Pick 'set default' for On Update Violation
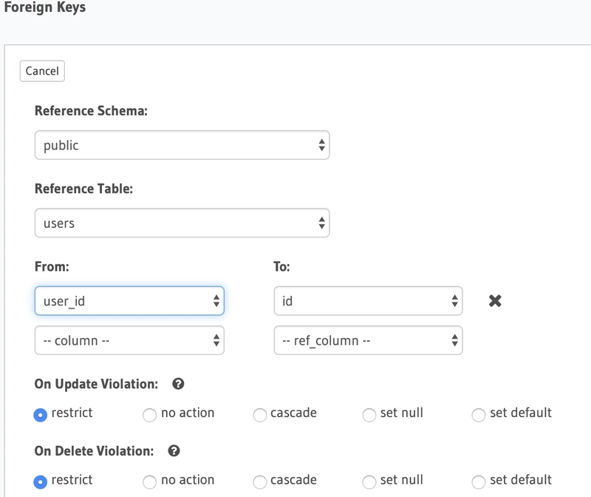 tap(479, 415)
